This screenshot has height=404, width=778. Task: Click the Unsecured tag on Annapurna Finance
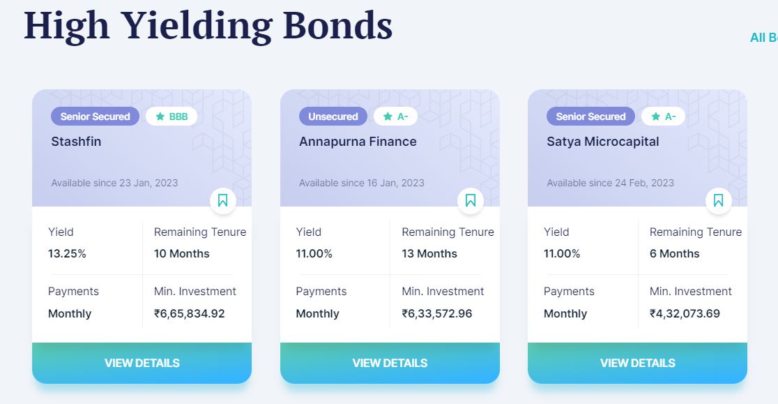333,117
